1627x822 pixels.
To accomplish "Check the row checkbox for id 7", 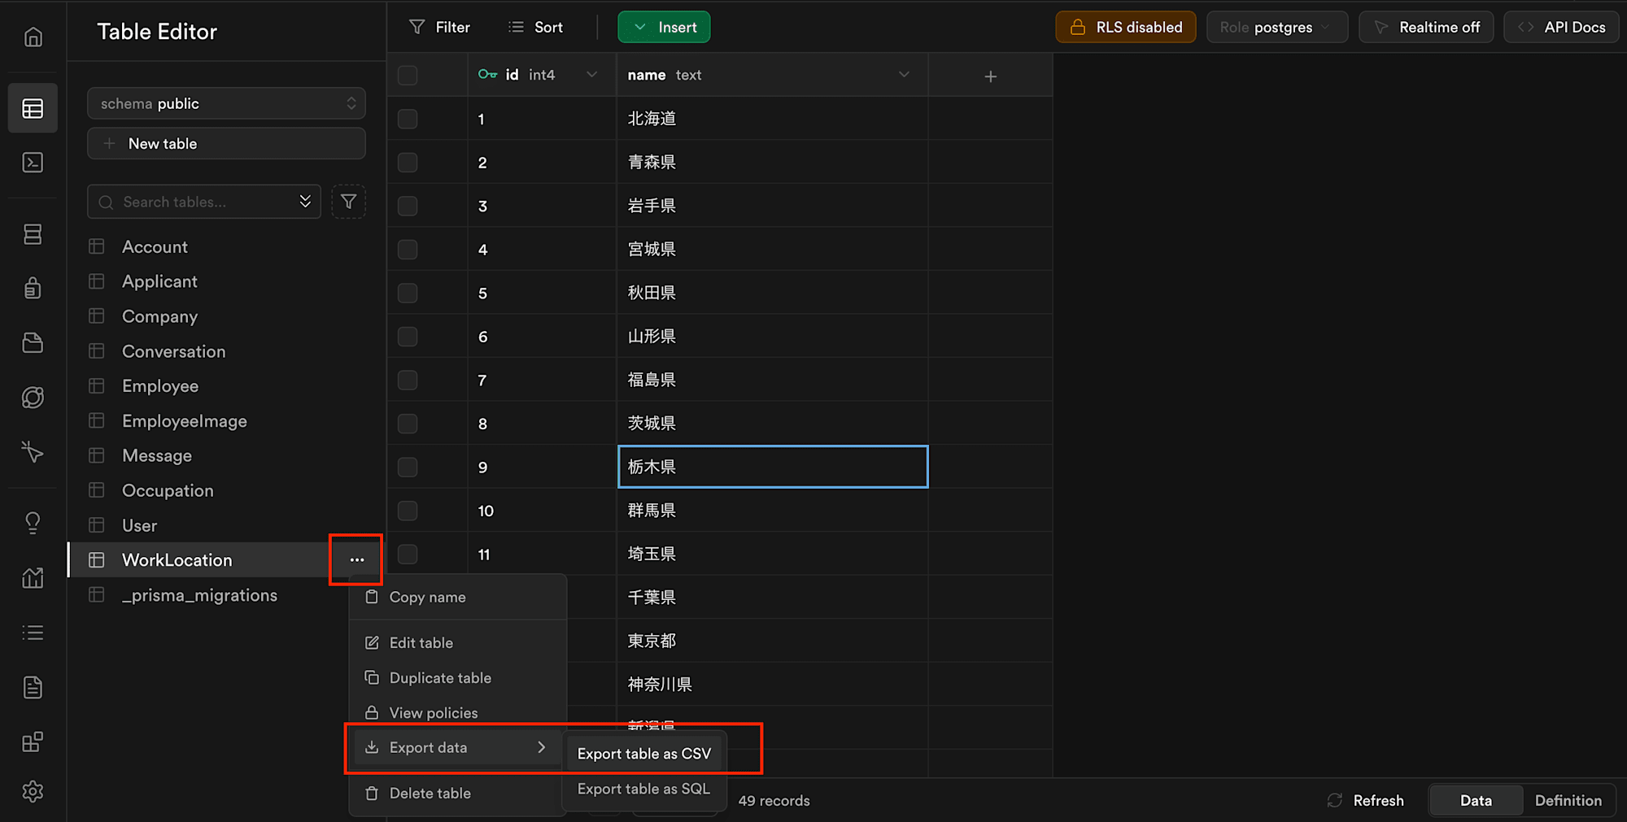I will [408, 380].
